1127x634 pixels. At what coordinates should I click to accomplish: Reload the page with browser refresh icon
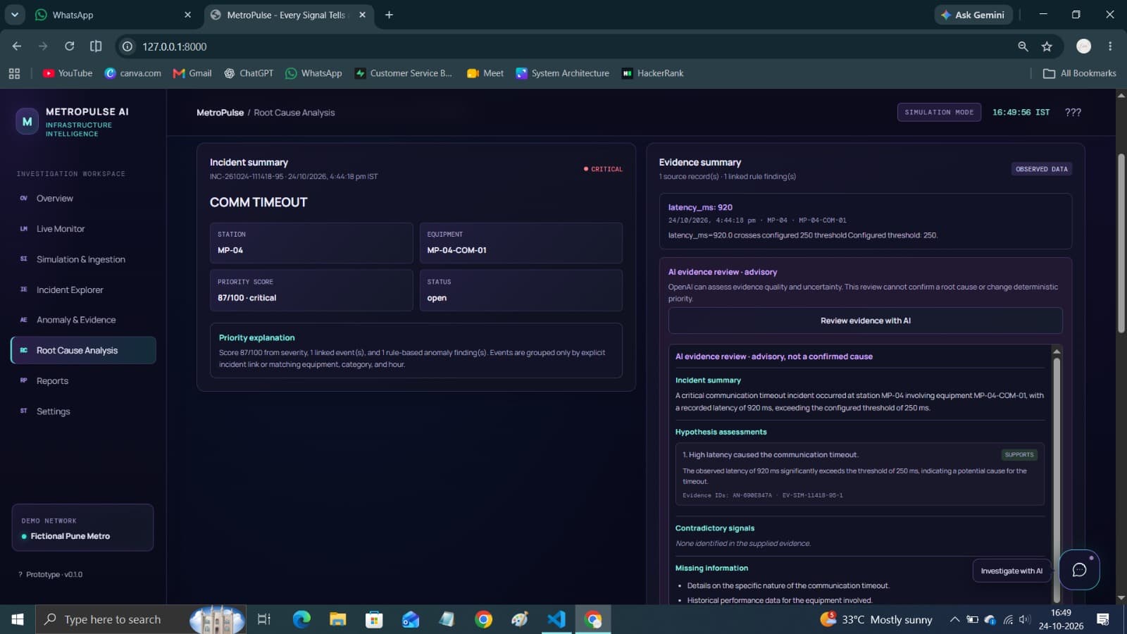click(x=69, y=46)
